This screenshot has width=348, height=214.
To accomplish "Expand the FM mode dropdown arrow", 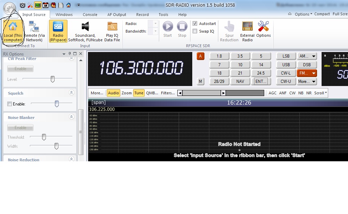I will (x=314, y=73).
